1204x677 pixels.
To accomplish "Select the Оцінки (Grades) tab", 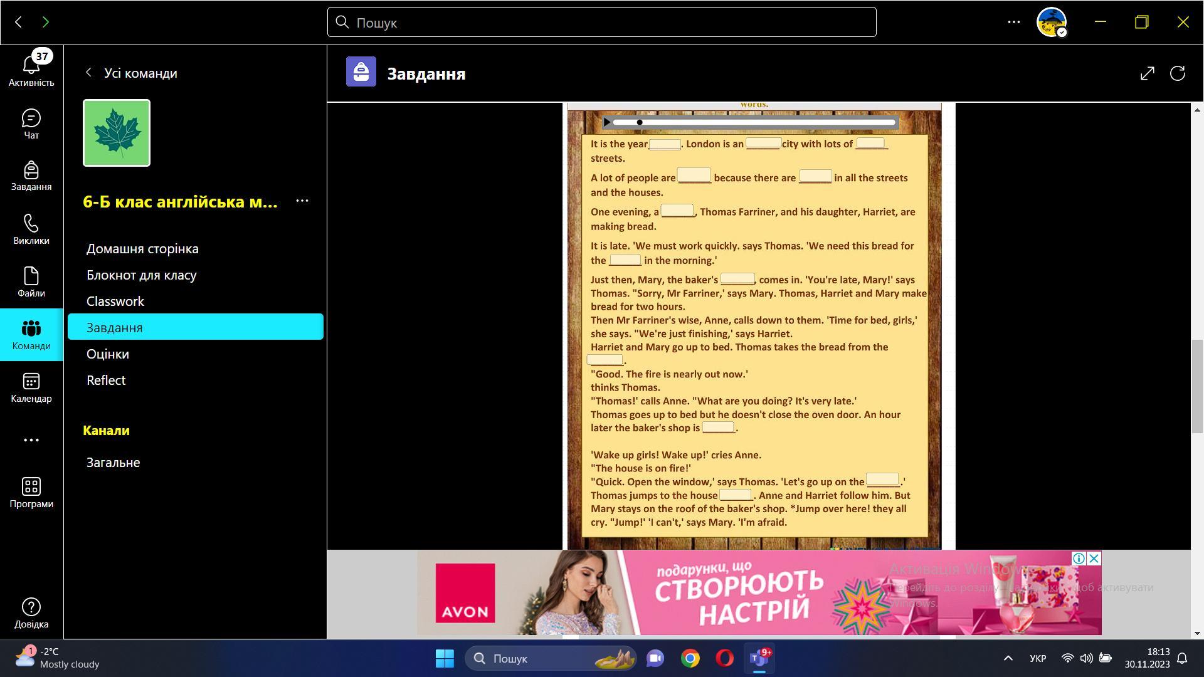I will coord(108,354).
